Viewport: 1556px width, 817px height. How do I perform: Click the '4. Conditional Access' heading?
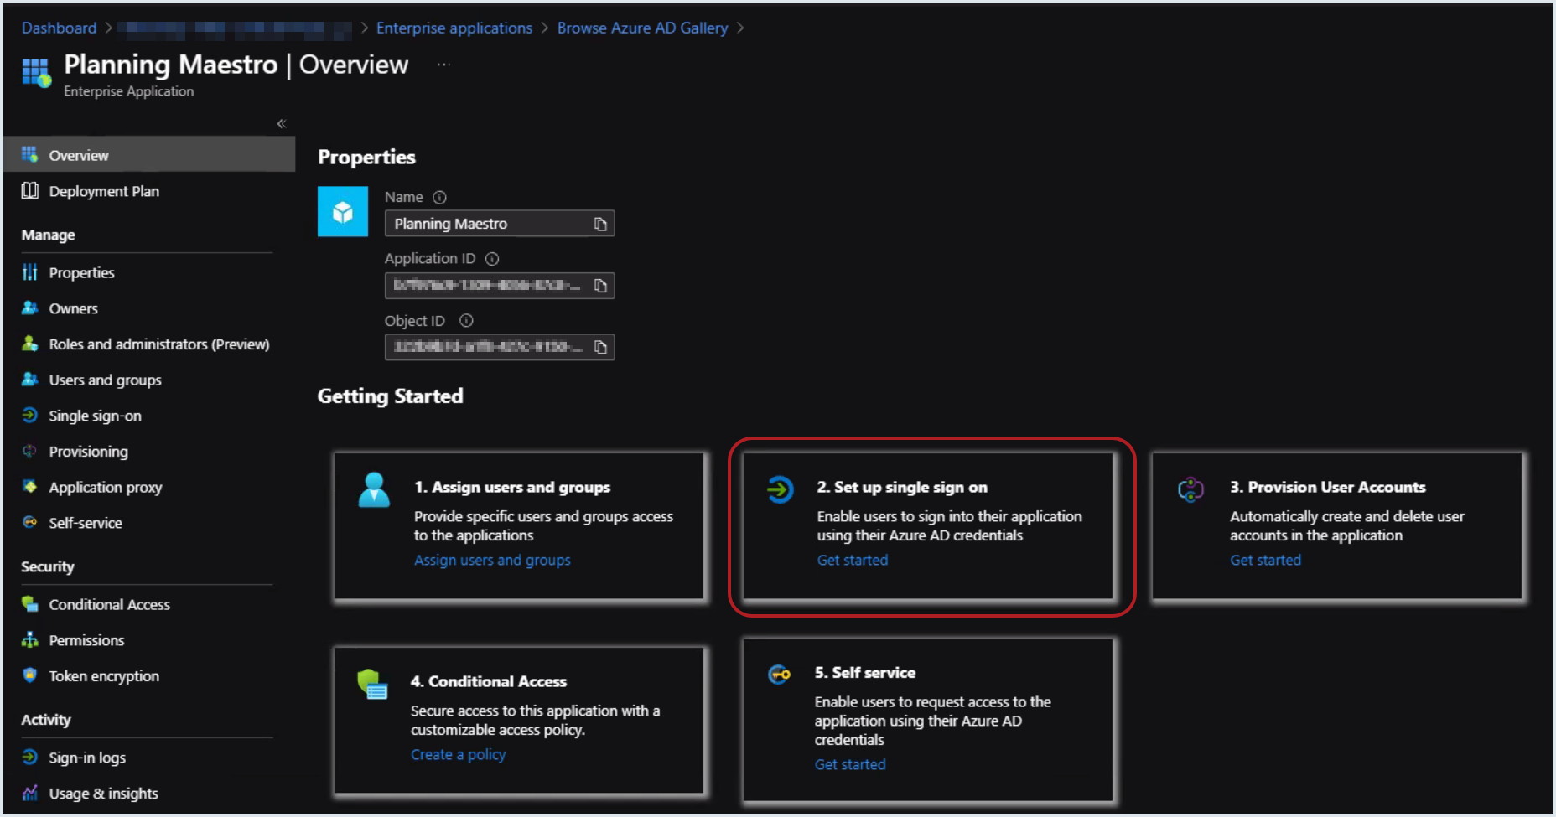[x=489, y=681]
